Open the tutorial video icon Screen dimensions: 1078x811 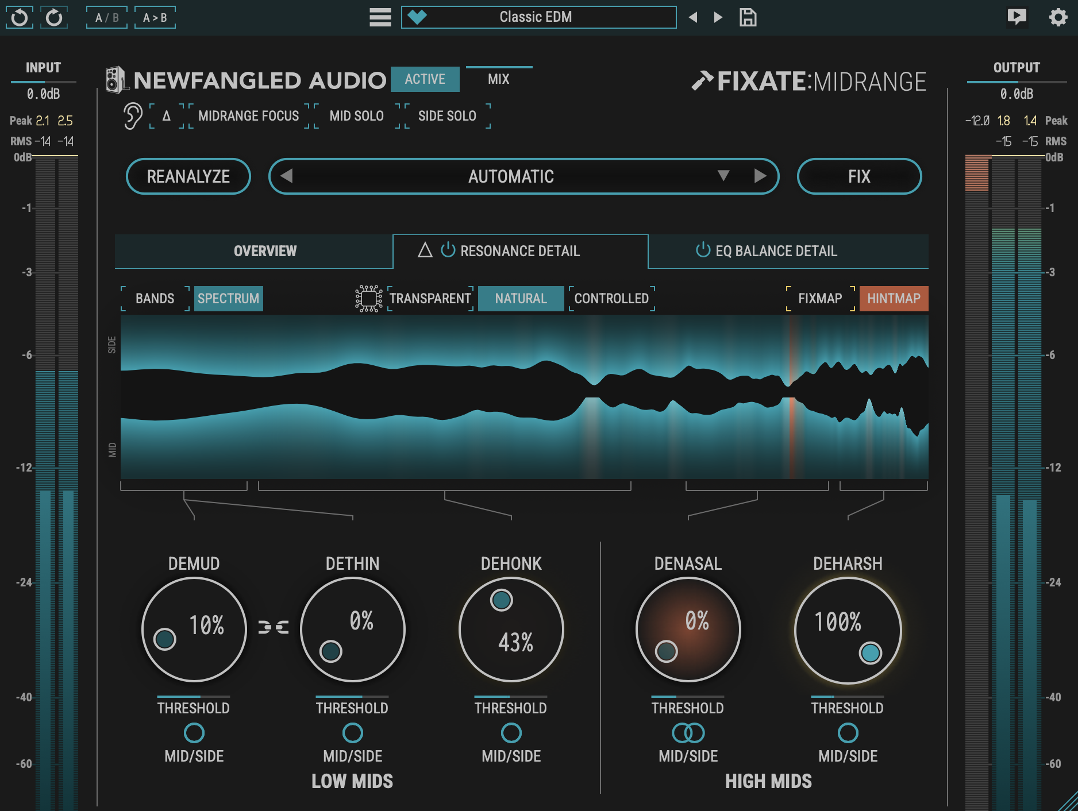tap(1017, 17)
